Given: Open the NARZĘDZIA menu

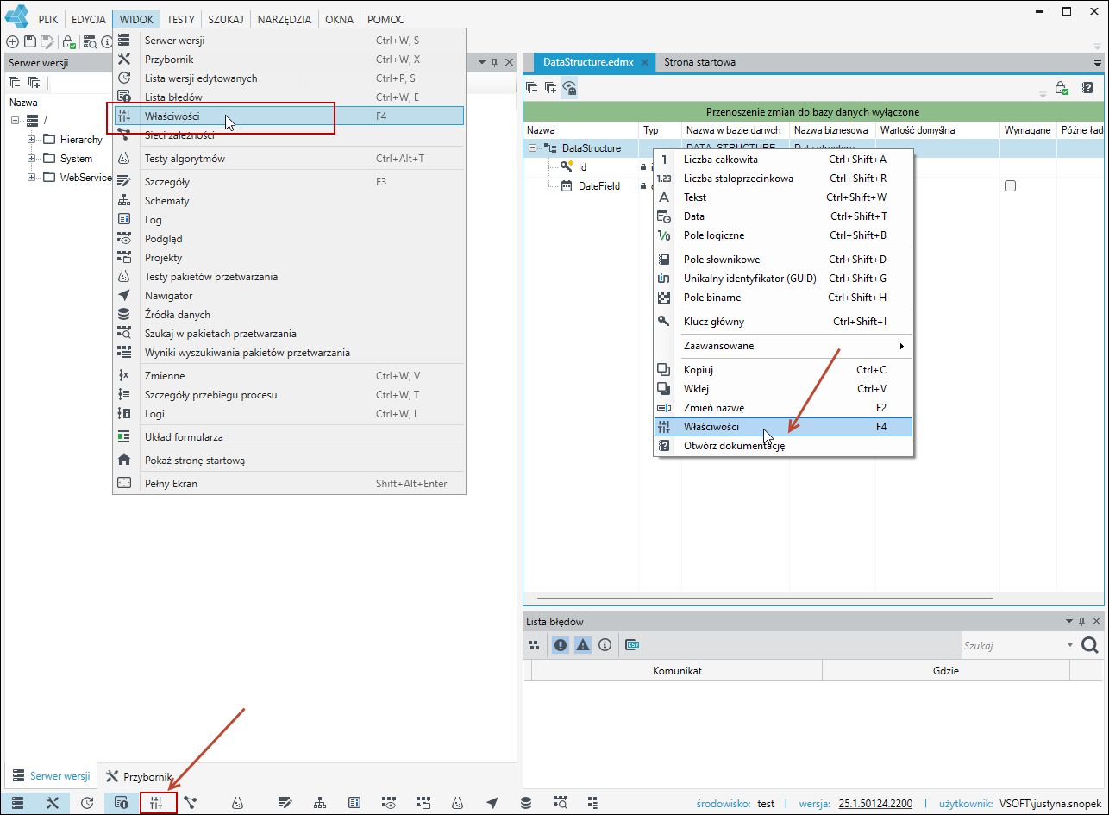Looking at the screenshot, I should pos(285,19).
